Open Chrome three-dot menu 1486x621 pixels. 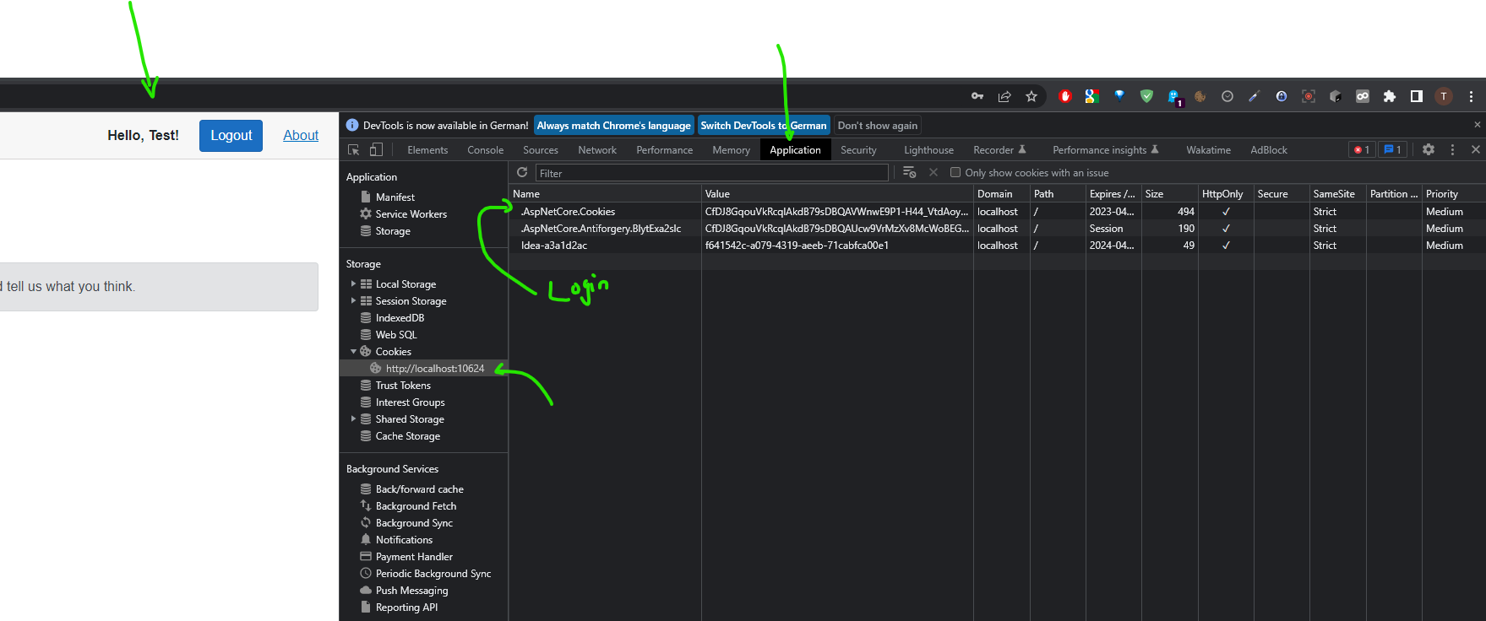coord(1471,96)
